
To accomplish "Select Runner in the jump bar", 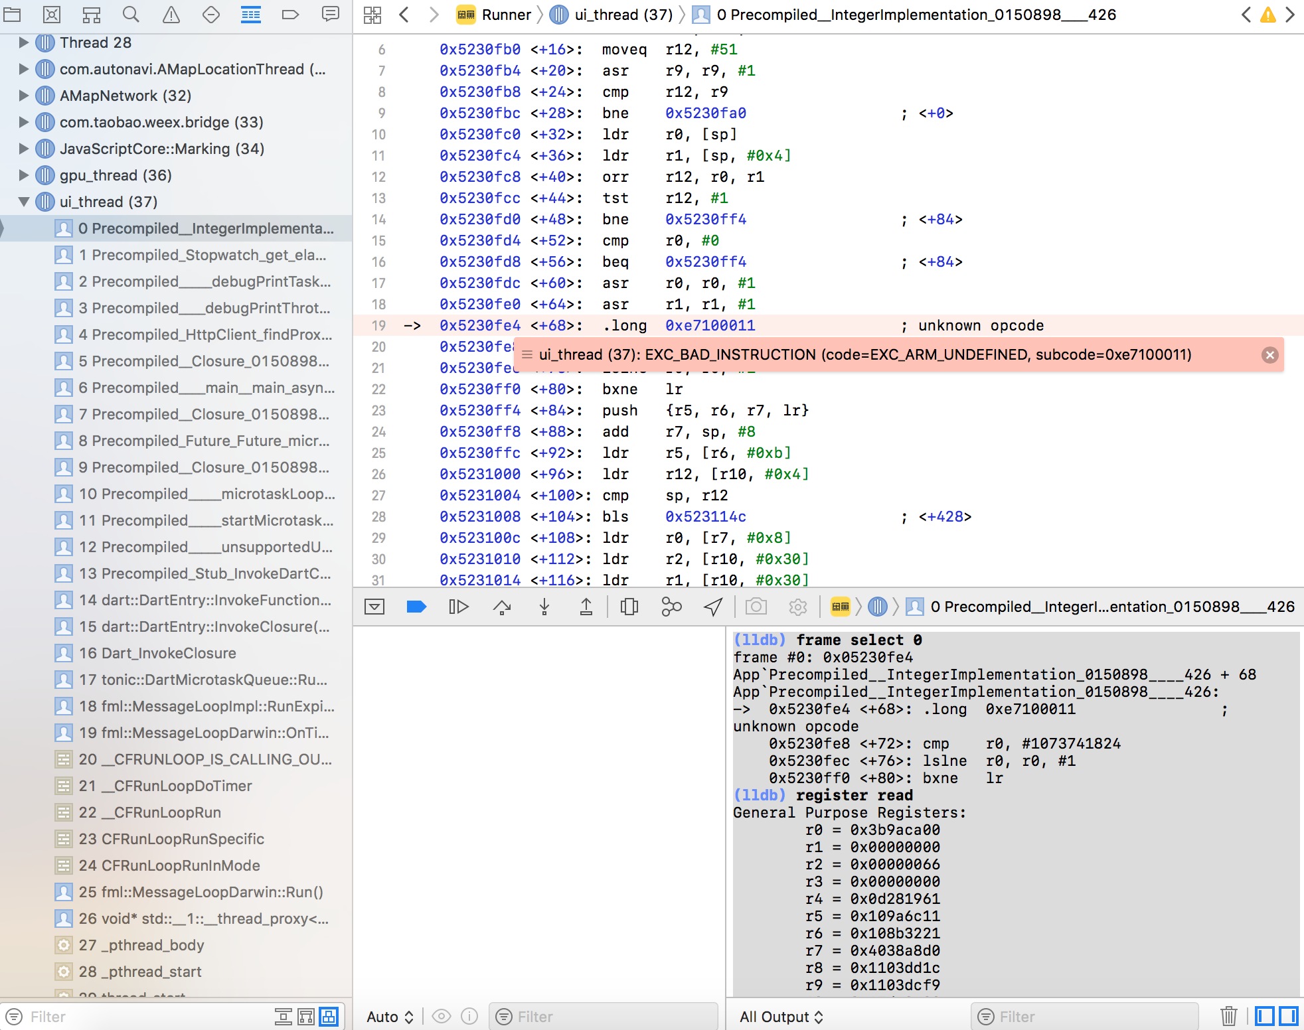I will click(x=506, y=15).
